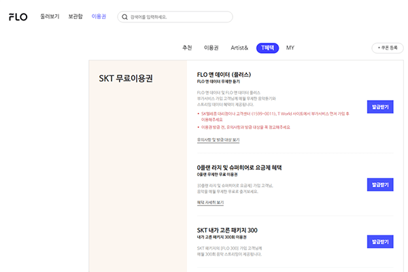This screenshot has width=408, height=272.
Task: Select the T혜택 tab
Action: pos(267,48)
